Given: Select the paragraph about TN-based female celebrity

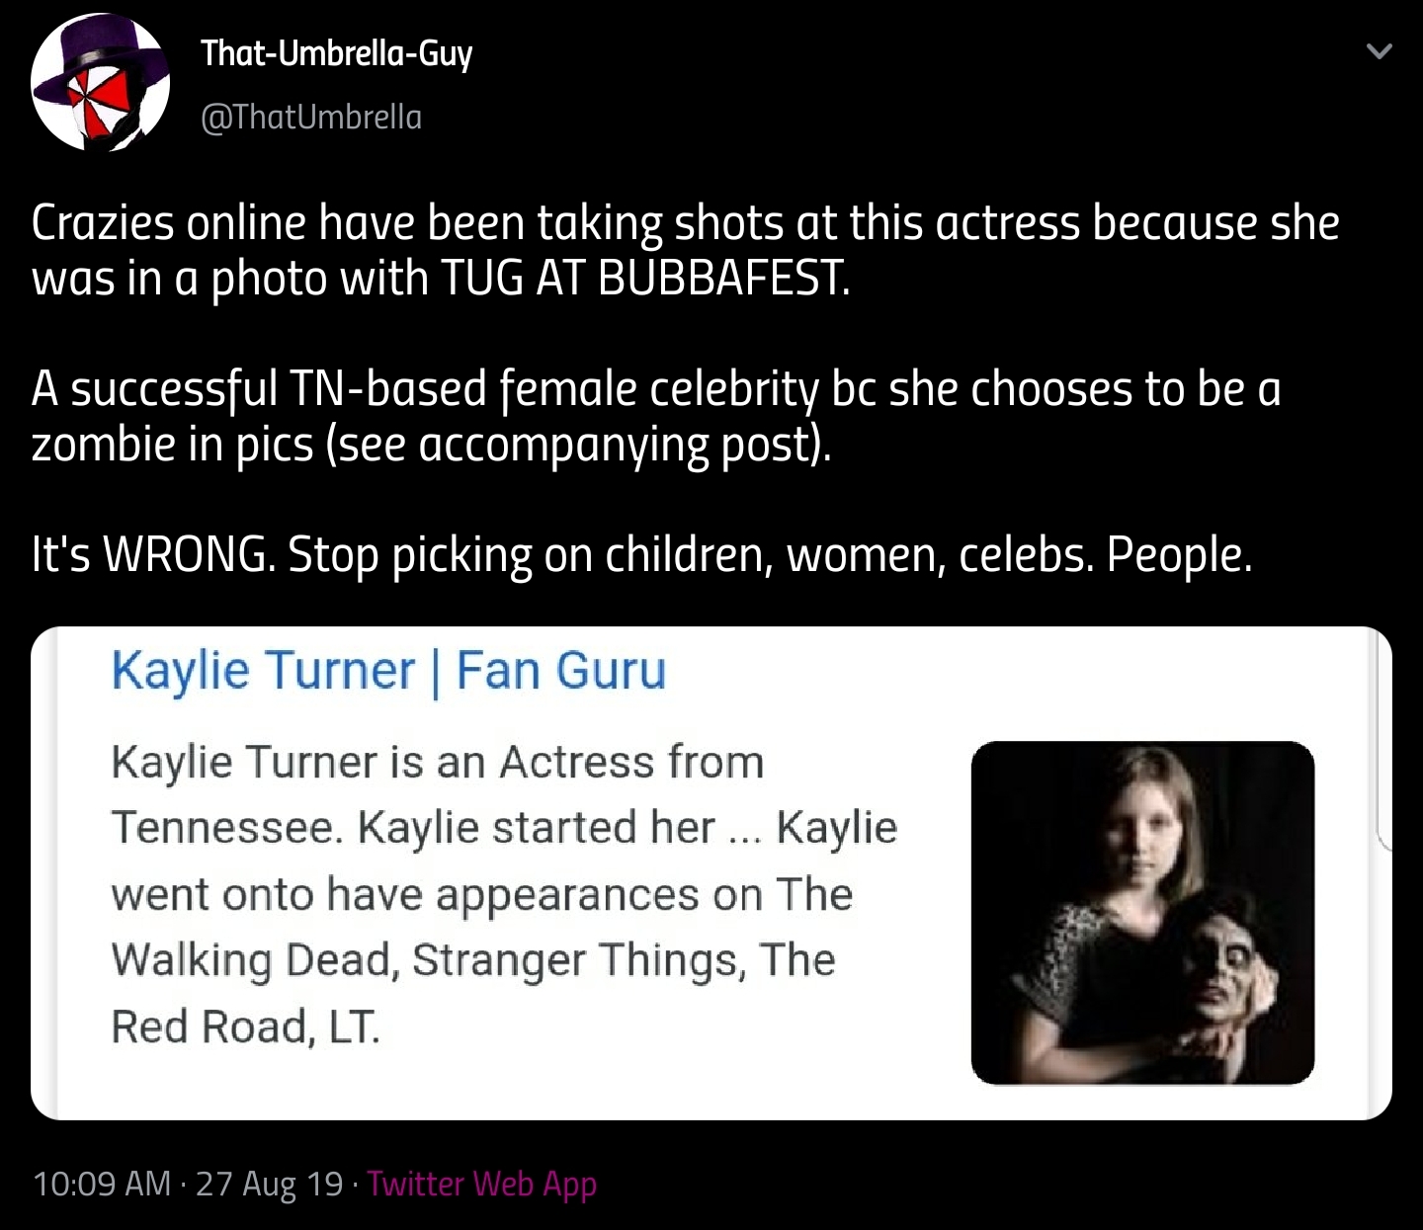Looking at the screenshot, I should pos(656,417).
